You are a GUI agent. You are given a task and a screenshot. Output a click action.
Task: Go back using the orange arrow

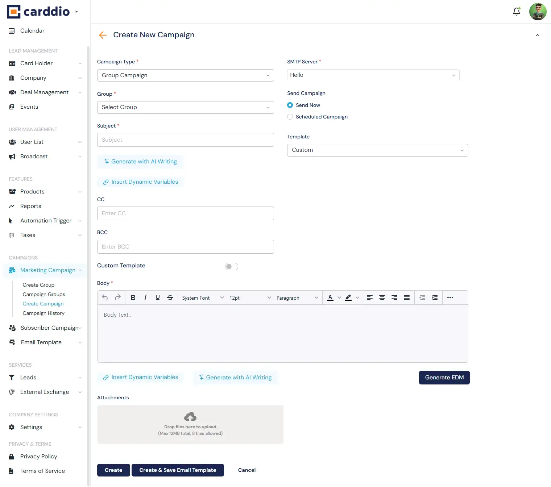[x=103, y=35]
